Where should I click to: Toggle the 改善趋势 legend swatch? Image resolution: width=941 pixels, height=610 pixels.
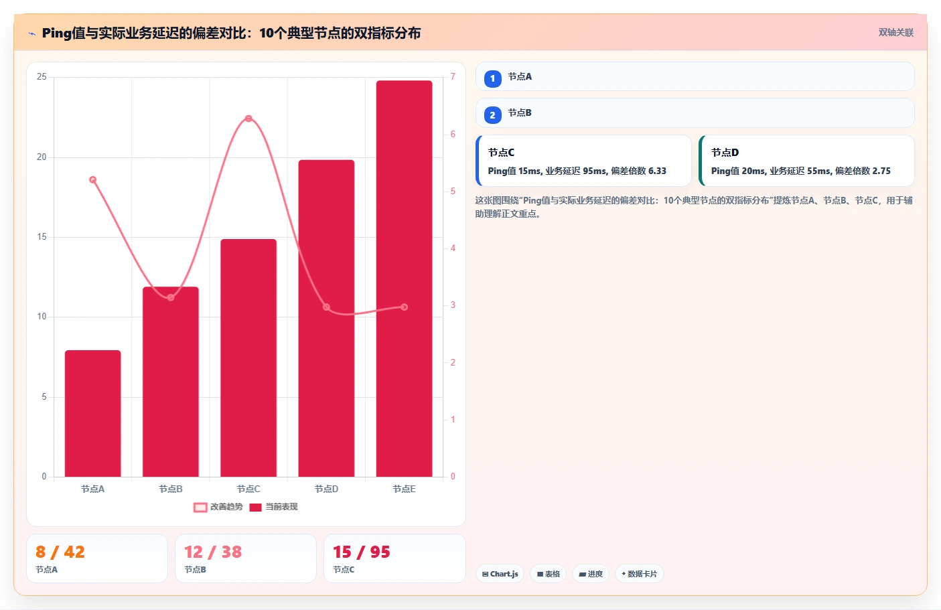point(200,507)
